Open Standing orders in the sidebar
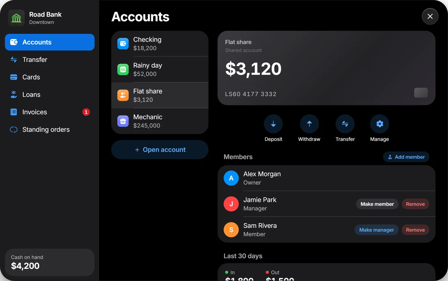This screenshot has width=448, height=281. tap(50, 130)
